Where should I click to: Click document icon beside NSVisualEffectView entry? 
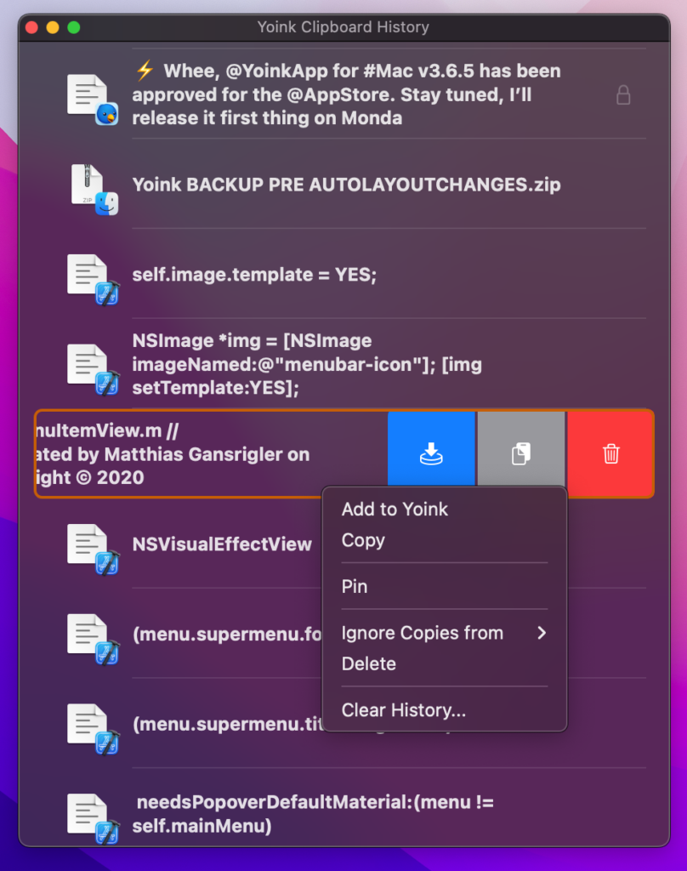92,549
